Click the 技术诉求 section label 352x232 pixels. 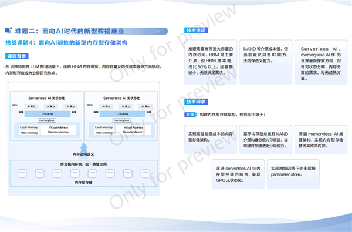tap(196, 102)
